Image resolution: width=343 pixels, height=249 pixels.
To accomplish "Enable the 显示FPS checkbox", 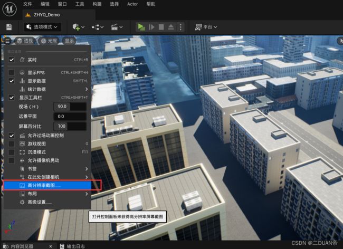I will (x=12, y=72).
